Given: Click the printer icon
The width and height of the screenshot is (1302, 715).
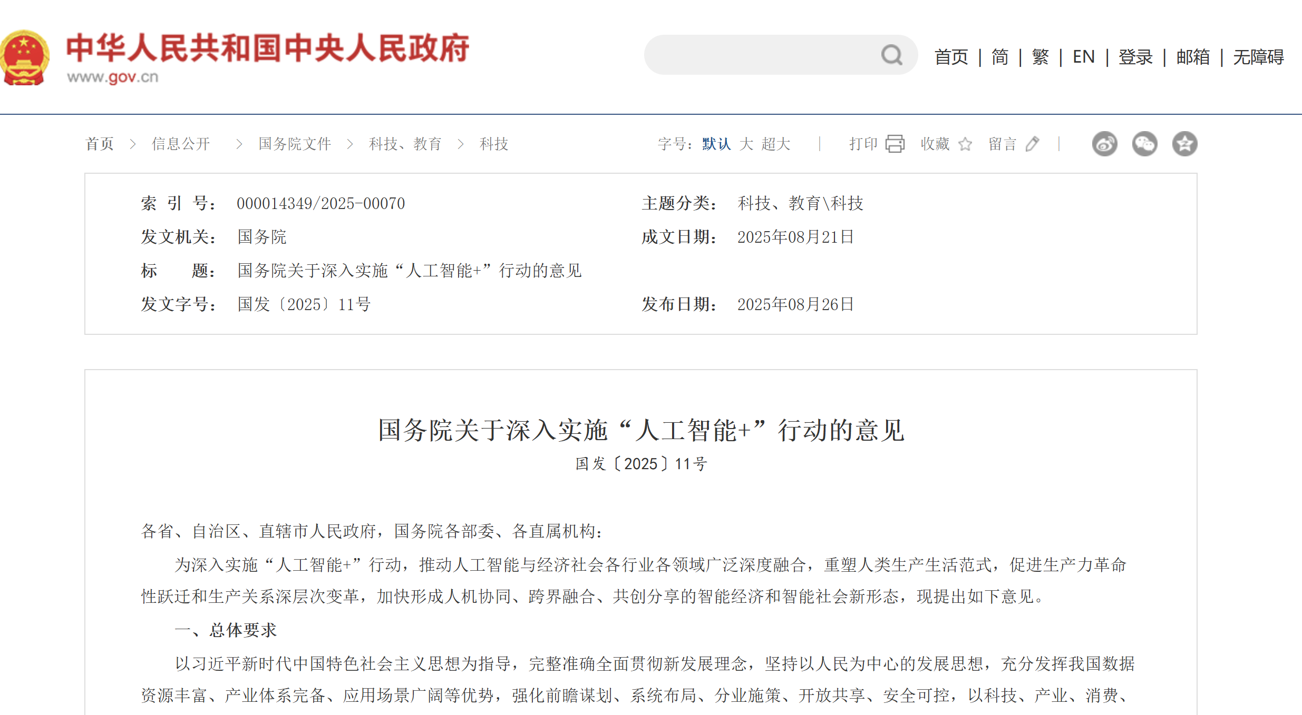Looking at the screenshot, I should (x=895, y=144).
